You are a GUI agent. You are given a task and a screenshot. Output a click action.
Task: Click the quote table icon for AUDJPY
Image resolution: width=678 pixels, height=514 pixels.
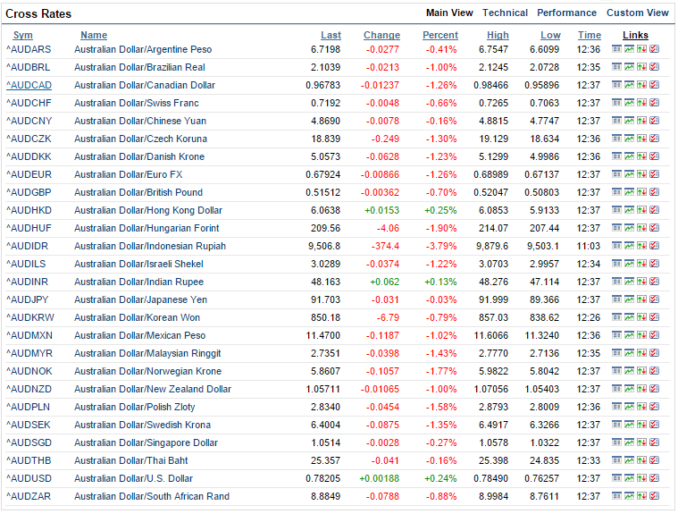point(617,299)
